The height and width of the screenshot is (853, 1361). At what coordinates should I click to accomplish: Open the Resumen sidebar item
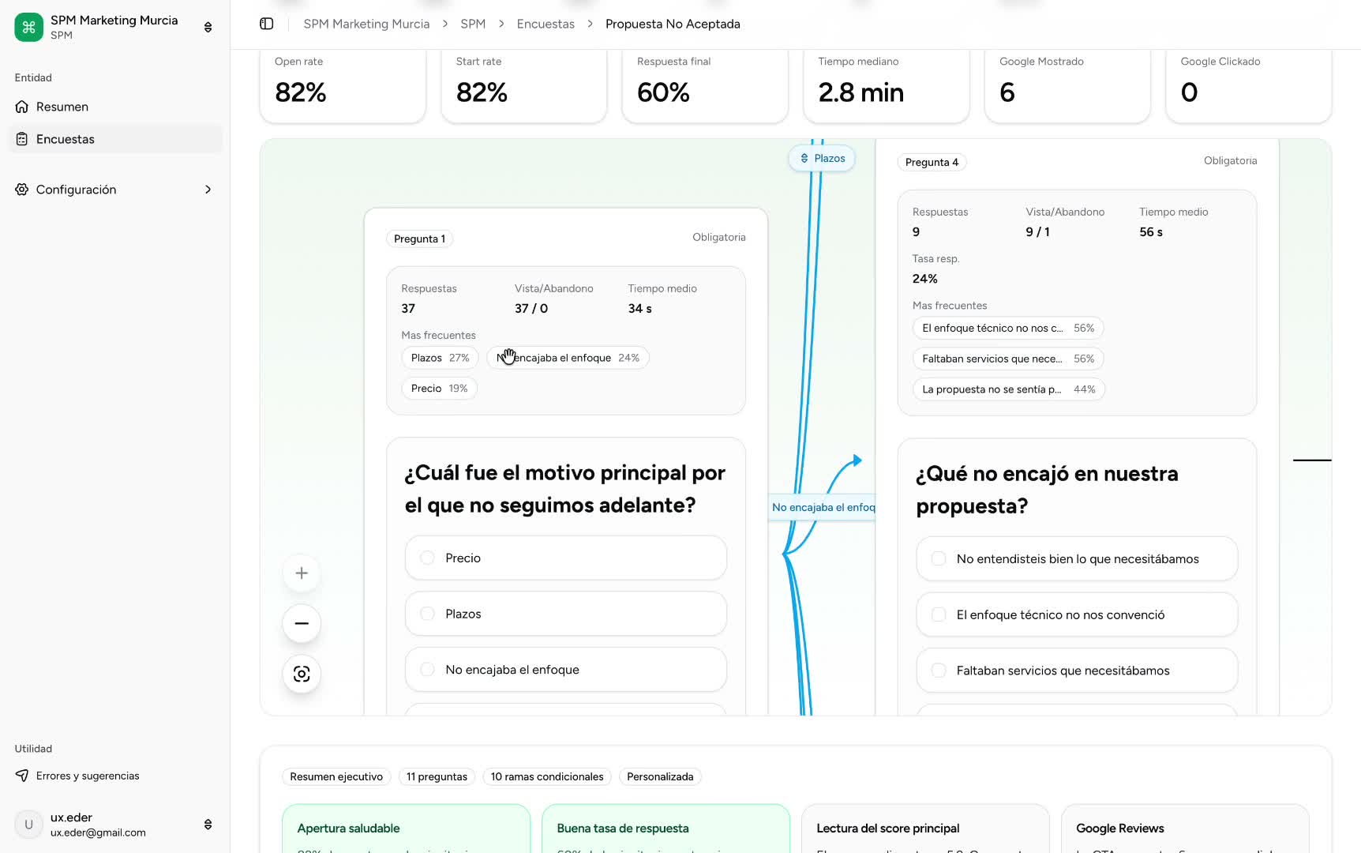116,107
